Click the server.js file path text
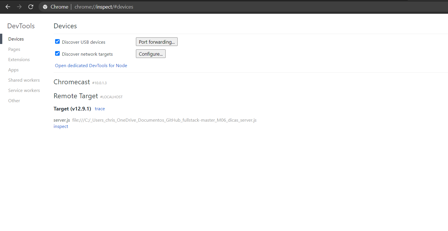Viewport: 448px width, 231px height. pos(164,120)
